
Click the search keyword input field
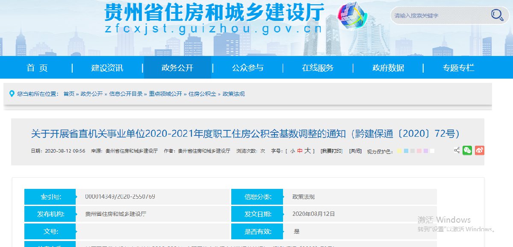point(440,15)
